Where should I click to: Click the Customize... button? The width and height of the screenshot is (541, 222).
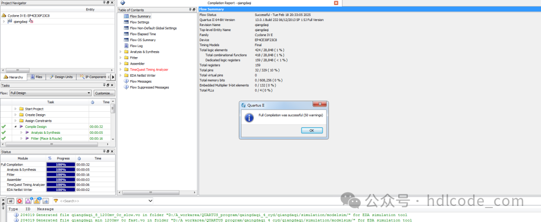pyautogui.click(x=104, y=93)
